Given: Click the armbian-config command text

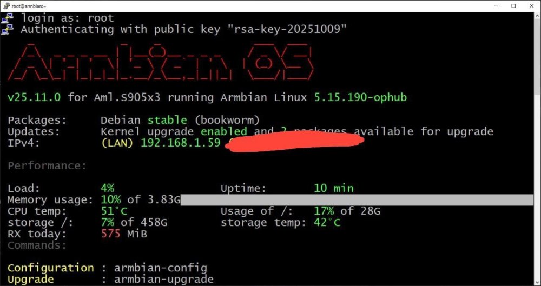Looking at the screenshot, I should coord(161,268).
